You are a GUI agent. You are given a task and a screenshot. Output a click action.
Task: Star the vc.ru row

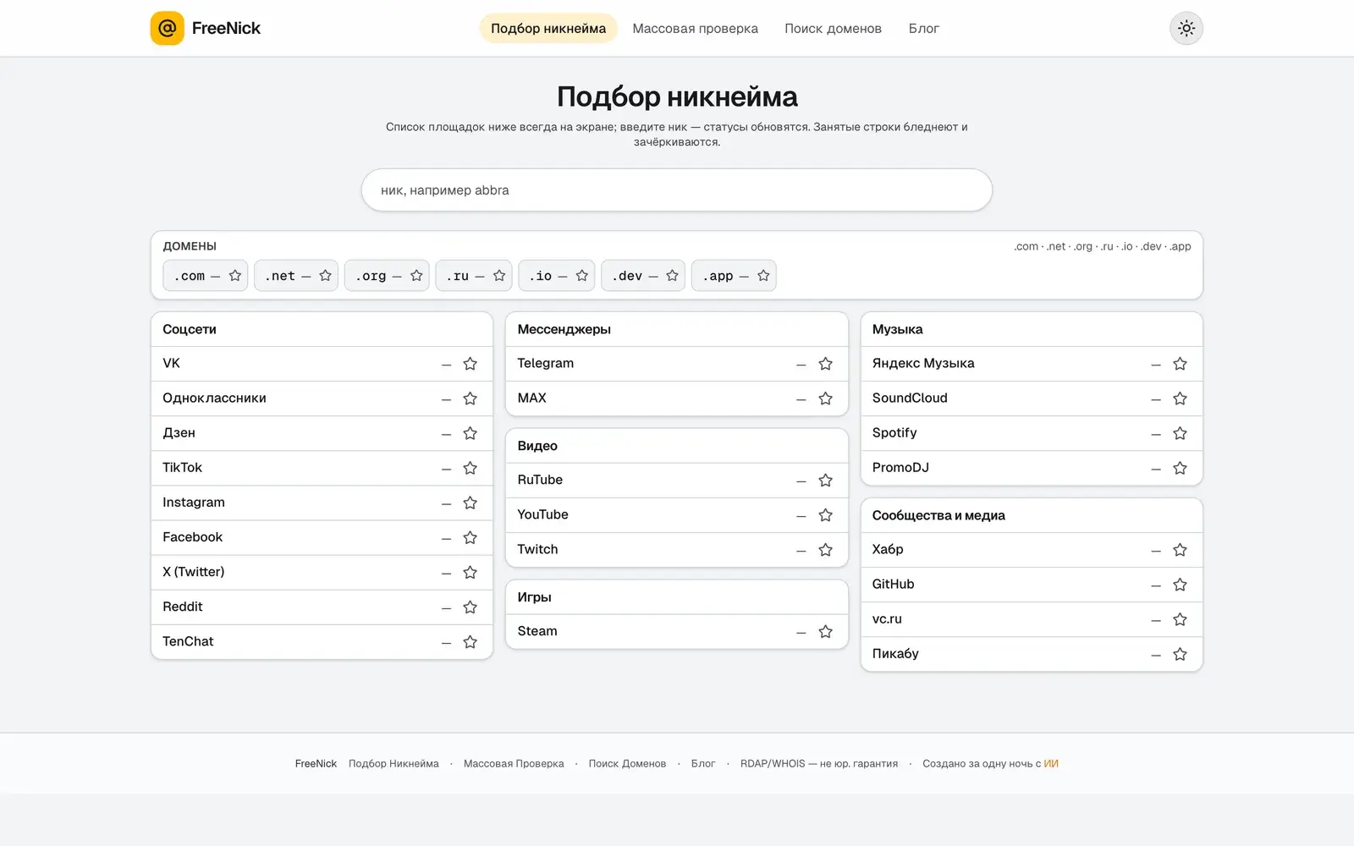point(1181,619)
